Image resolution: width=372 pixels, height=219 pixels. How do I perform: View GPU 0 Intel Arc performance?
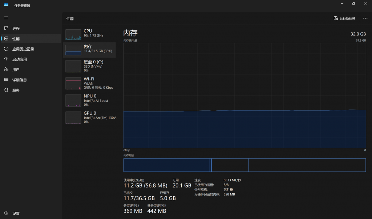click(89, 117)
